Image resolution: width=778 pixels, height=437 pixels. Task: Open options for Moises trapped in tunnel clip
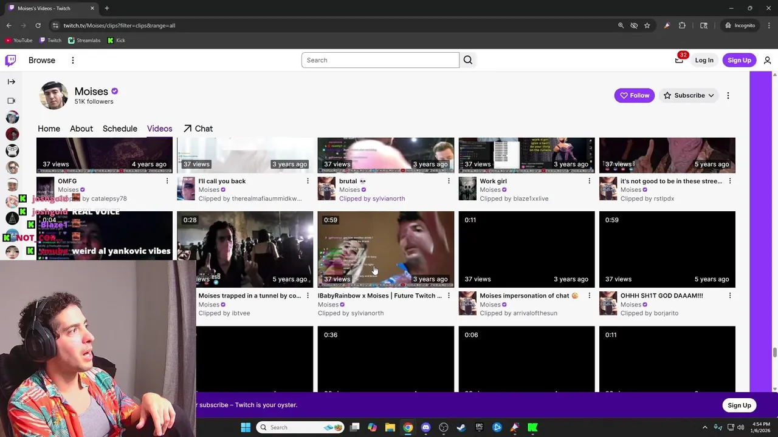click(308, 296)
